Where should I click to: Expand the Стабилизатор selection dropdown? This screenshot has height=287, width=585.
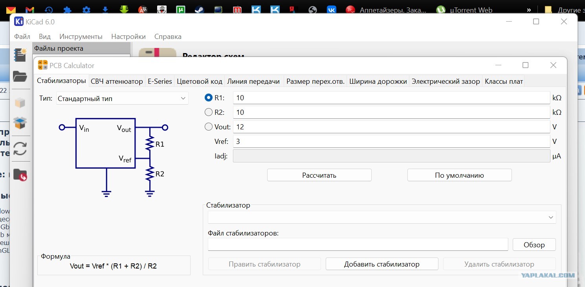(381, 217)
